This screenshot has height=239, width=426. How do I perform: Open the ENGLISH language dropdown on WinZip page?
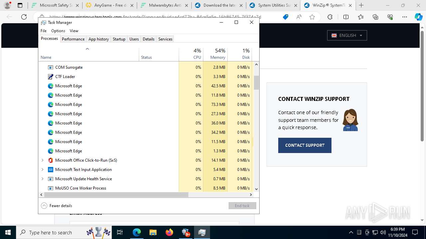347,36
